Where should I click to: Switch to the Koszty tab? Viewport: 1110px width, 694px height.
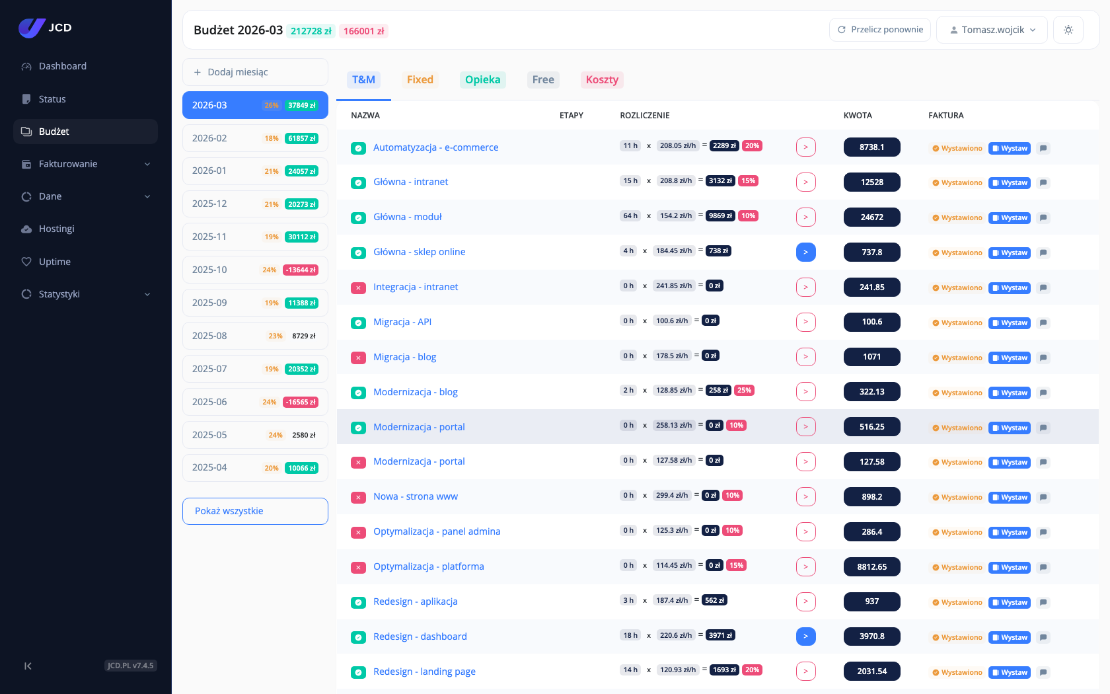(x=602, y=80)
